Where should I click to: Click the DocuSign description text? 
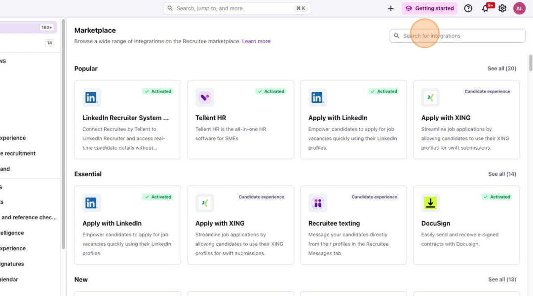(459, 239)
